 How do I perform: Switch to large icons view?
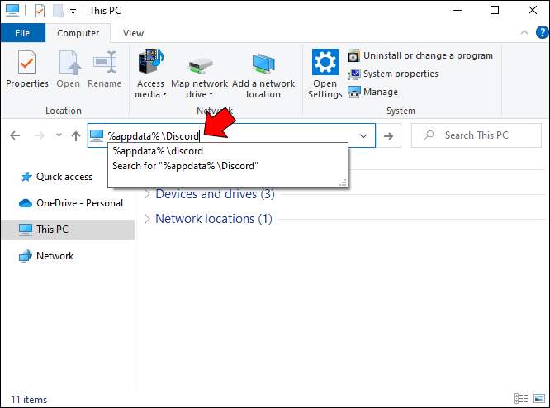(538, 399)
